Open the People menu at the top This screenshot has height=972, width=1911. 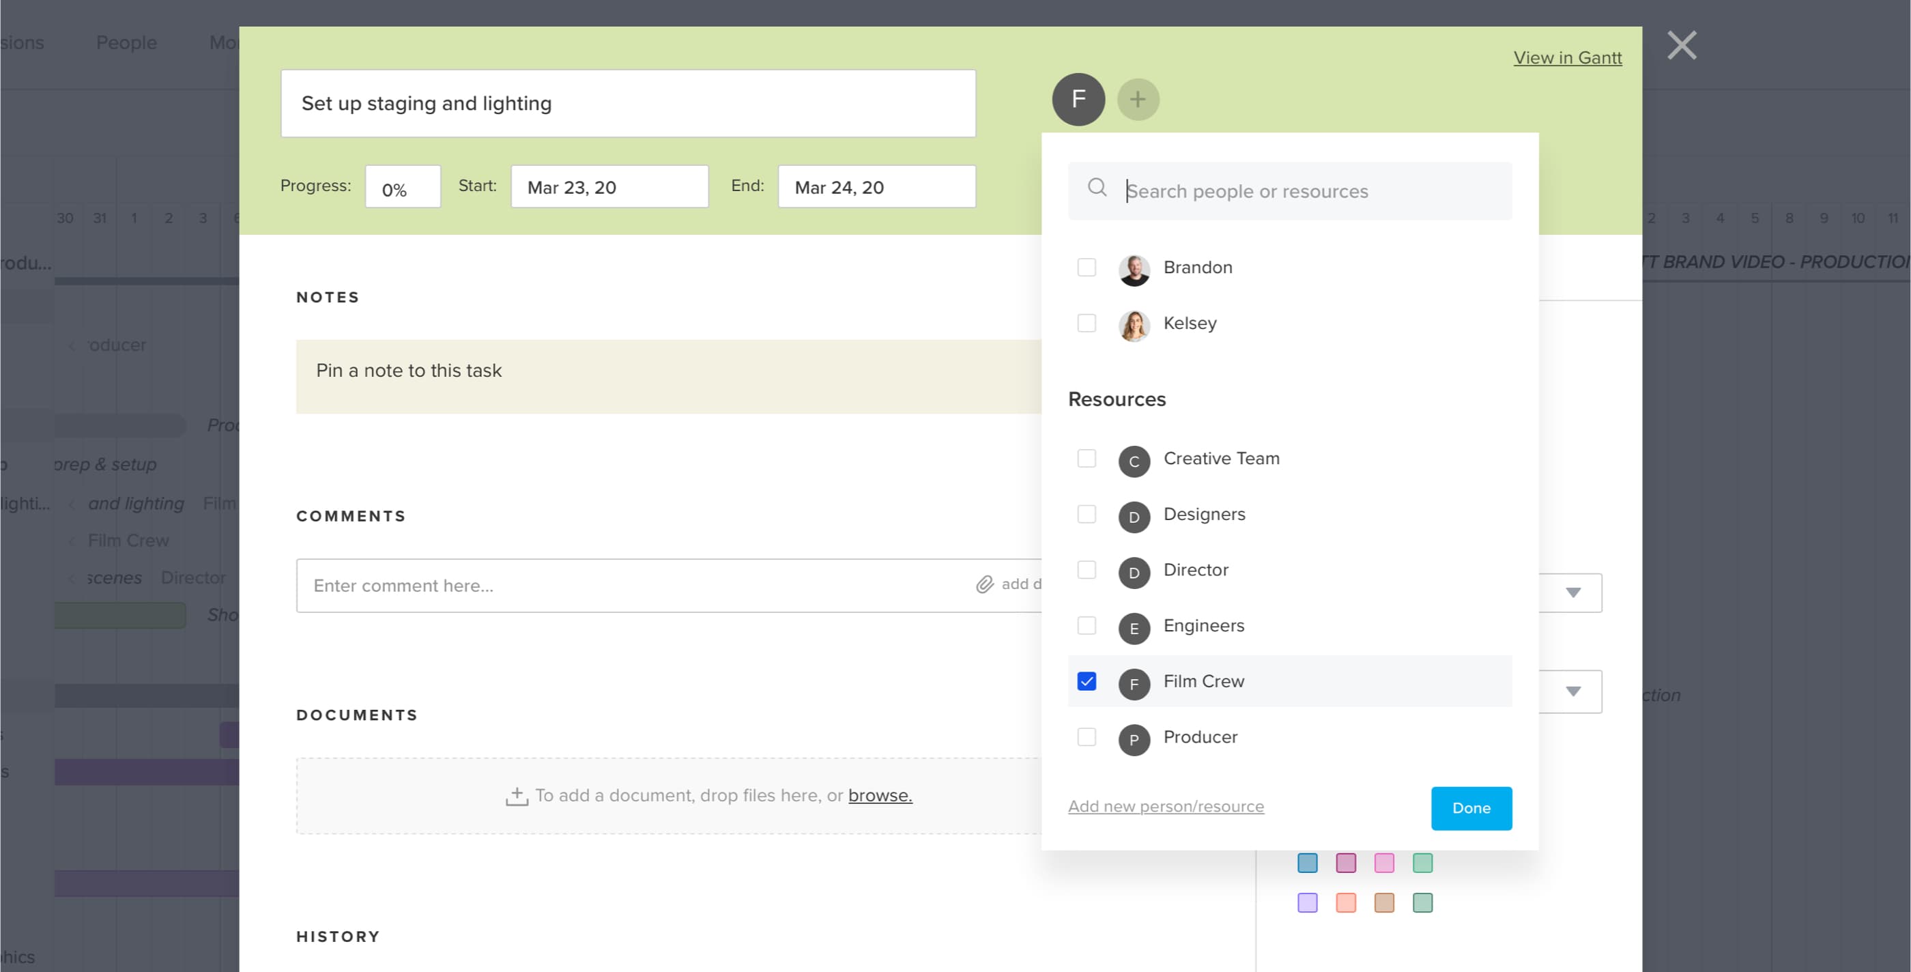[126, 42]
